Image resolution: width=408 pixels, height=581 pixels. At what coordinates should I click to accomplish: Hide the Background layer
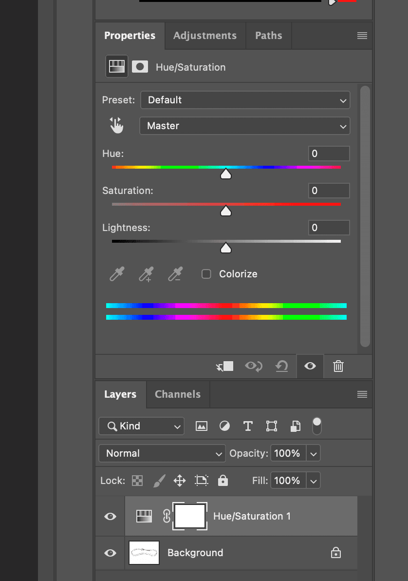tap(111, 553)
